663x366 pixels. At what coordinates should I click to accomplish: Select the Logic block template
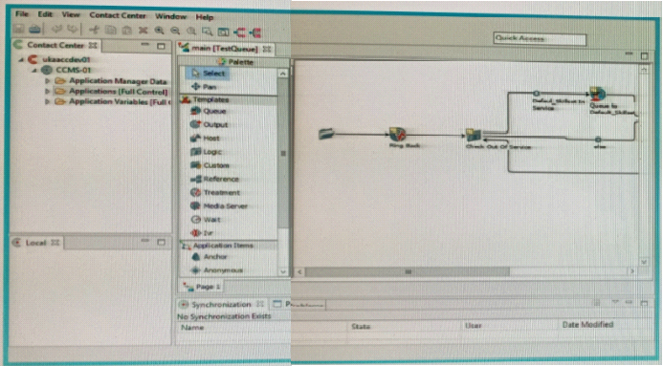(x=206, y=152)
